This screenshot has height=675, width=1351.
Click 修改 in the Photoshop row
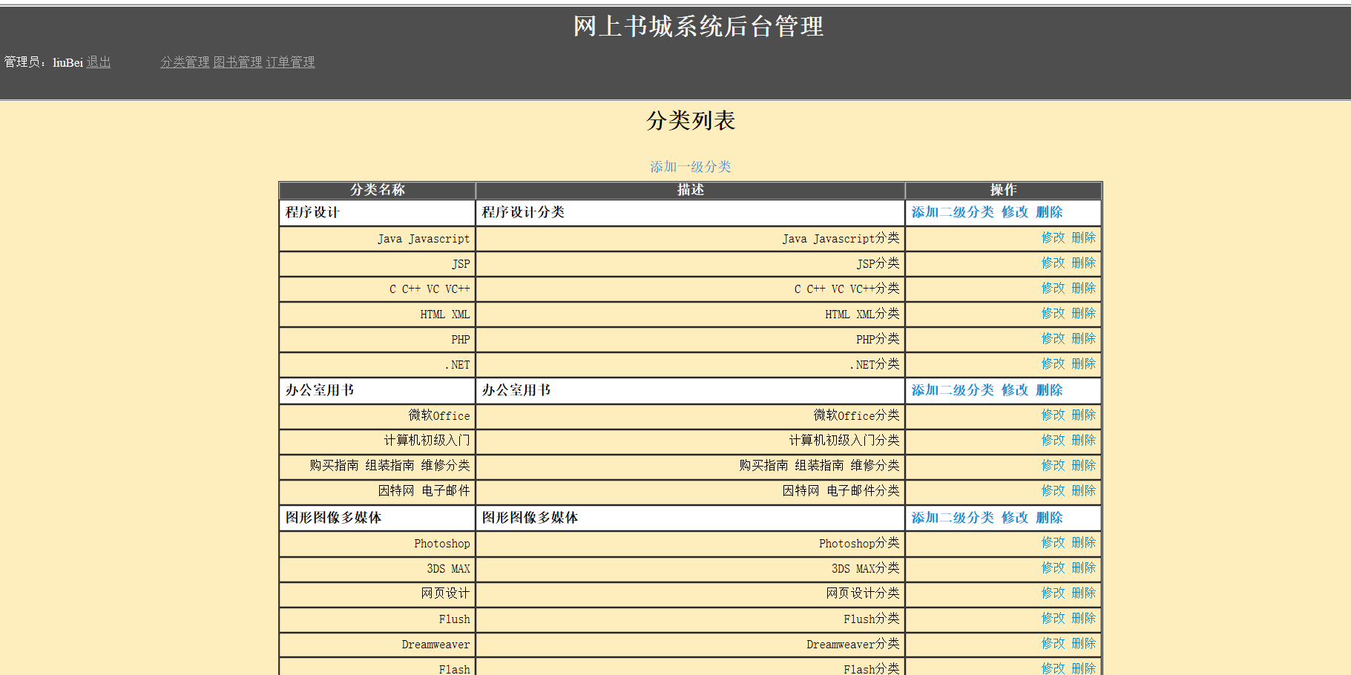coord(1053,542)
